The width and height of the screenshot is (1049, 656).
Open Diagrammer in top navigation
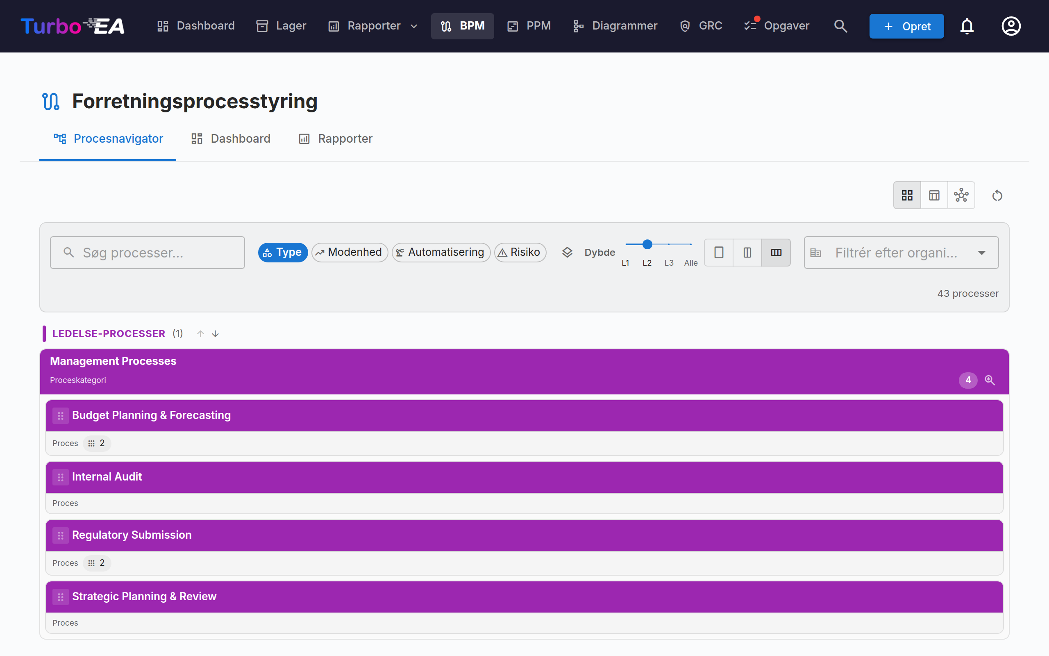(615, 26)
